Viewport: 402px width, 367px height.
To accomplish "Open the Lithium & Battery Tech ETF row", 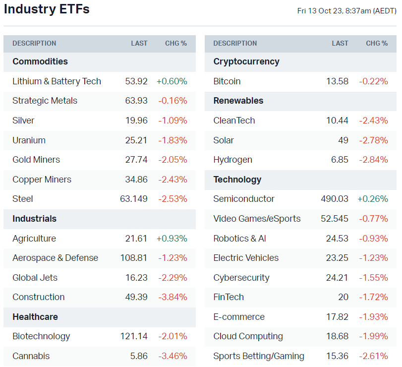I will (57, 81).
